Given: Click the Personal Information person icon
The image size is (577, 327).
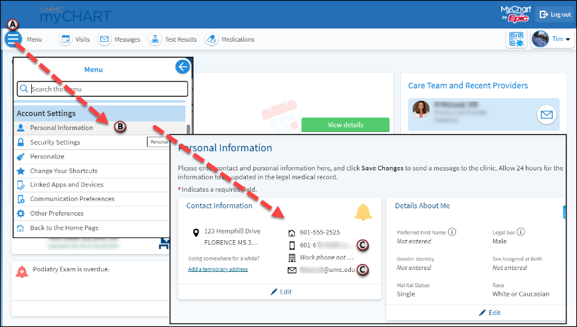Looking at the screenshot, I should tap(21, 128).
